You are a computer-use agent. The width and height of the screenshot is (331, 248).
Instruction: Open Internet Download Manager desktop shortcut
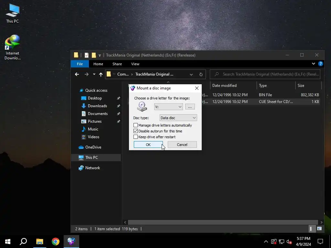[x=13, y=47]
